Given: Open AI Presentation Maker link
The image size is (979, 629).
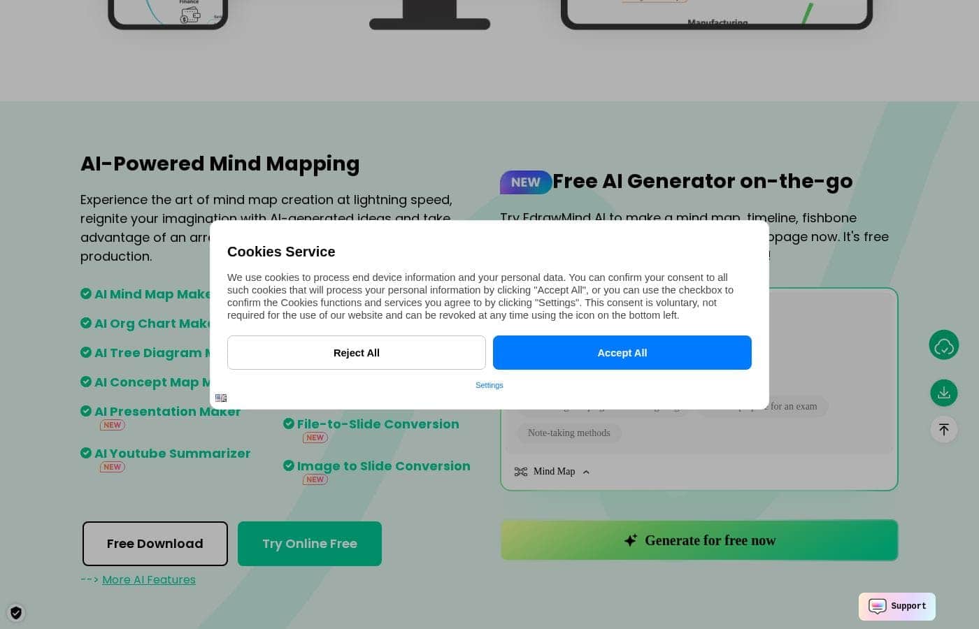Looking at the screenshot, I should coord(167,412).
